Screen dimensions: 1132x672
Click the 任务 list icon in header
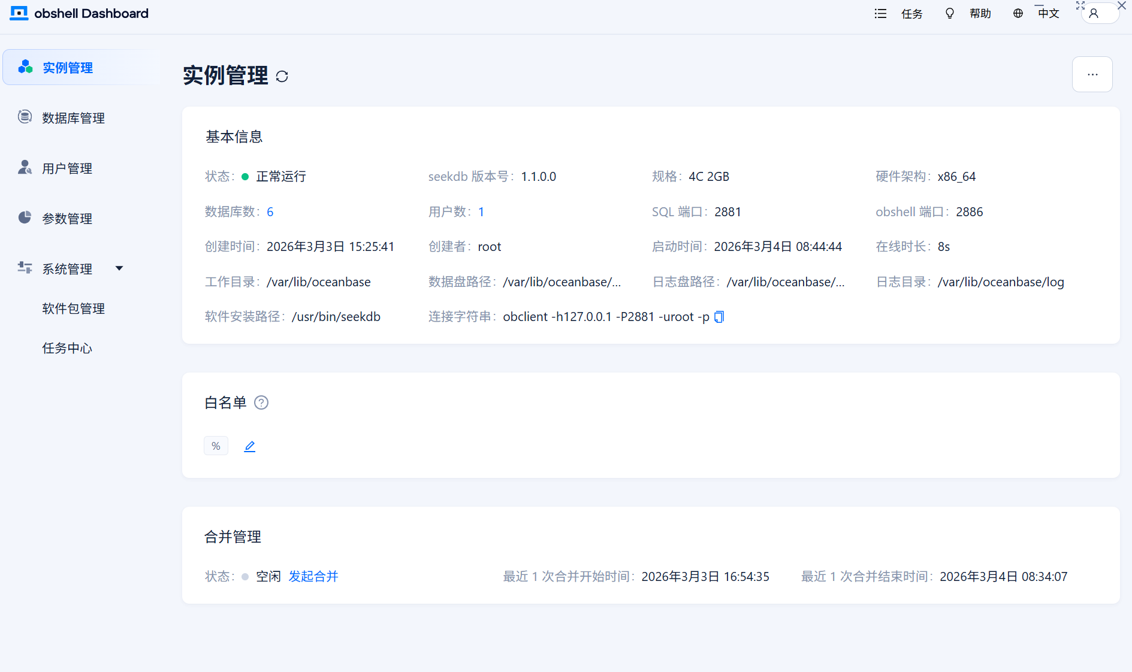(880, 14)
